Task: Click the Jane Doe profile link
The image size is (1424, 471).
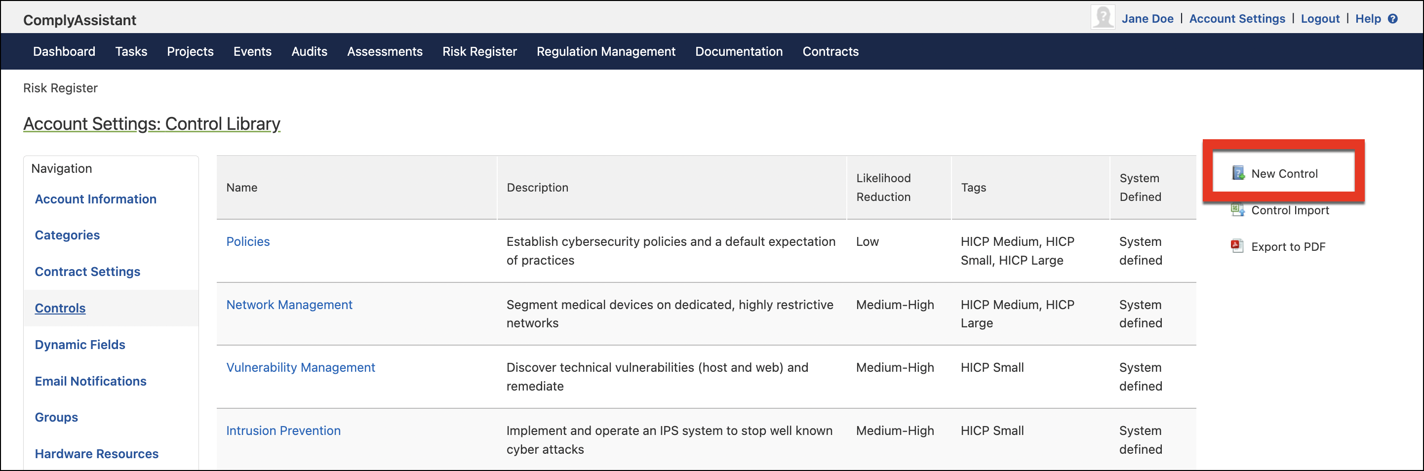Action: (x=1147, y=19)
